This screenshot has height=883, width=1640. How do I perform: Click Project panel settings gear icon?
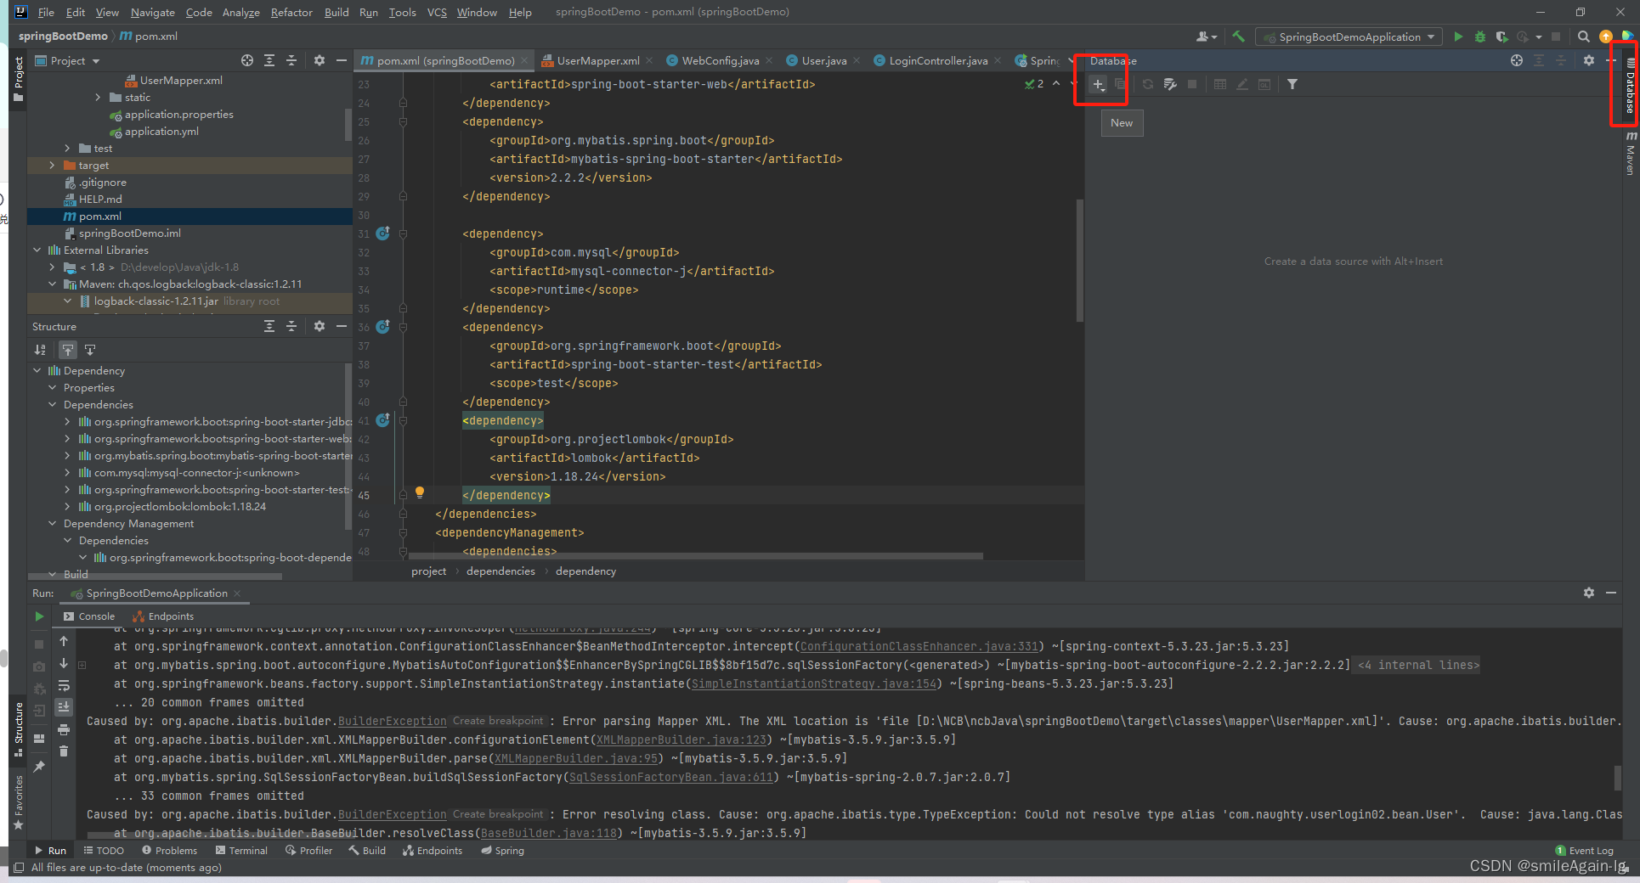point(320,61)
